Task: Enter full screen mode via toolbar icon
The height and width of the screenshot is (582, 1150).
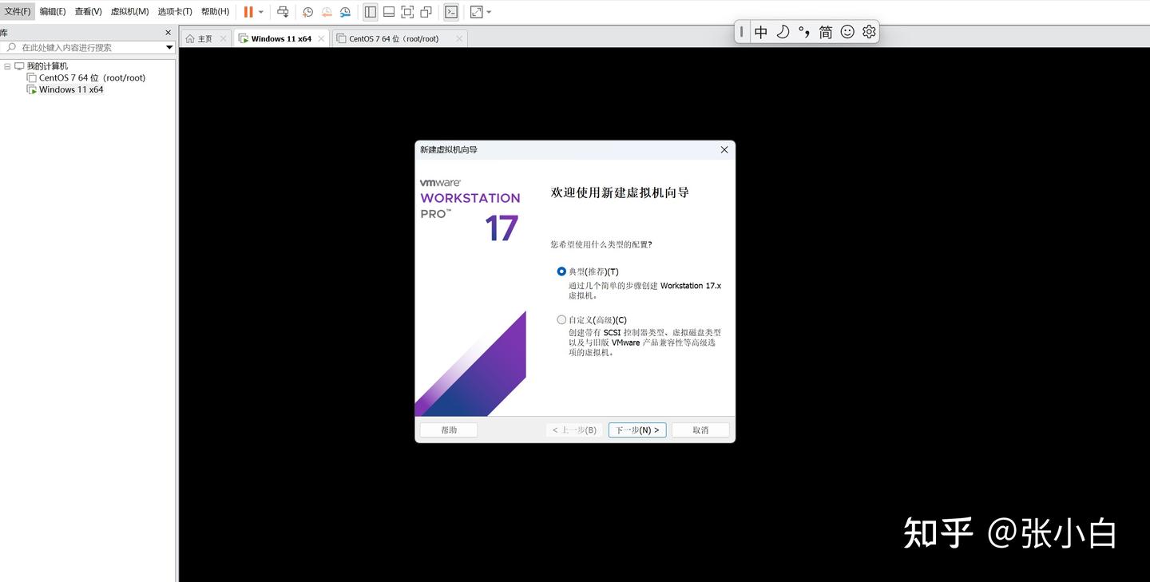Action: pyautogui.click(x=407, y=12)
